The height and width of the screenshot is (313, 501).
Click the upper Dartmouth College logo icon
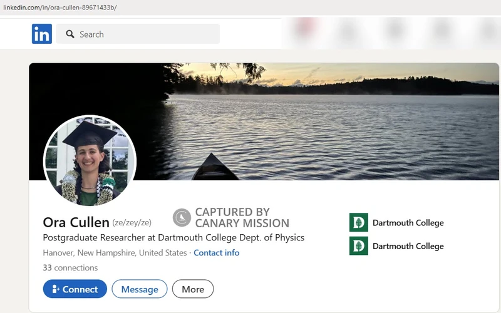click(x=358, y=223)
